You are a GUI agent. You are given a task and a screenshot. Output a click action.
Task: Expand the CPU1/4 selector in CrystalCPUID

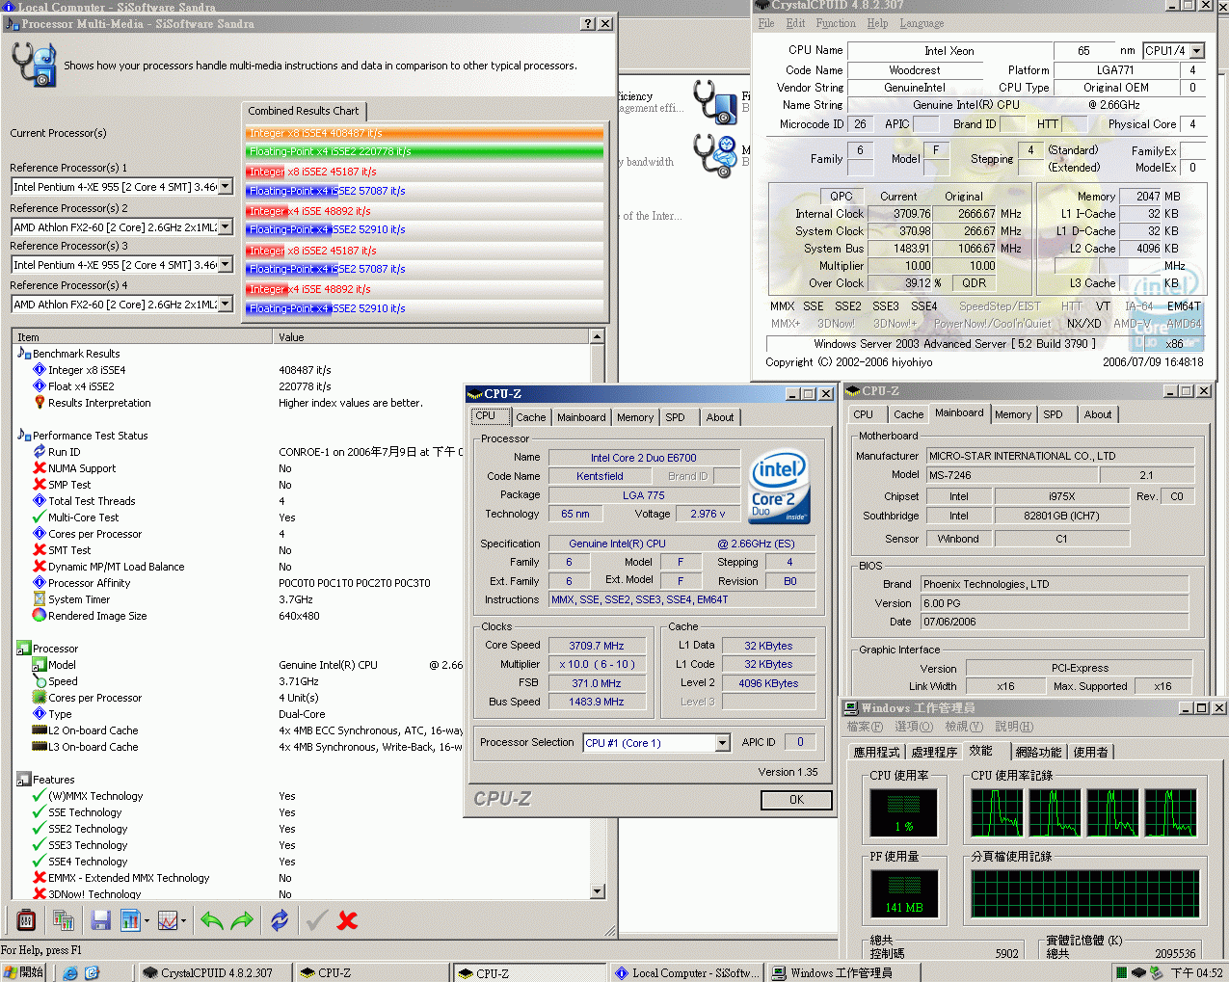coord(1197,51)
